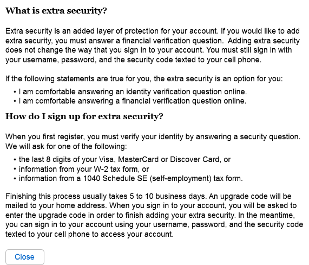Click the line 'If the following statements are true'
This screenshot has height=265, width=309.
[x=144, y=79]
